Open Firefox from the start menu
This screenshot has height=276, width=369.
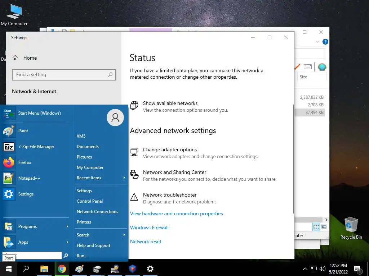(35, 162)
